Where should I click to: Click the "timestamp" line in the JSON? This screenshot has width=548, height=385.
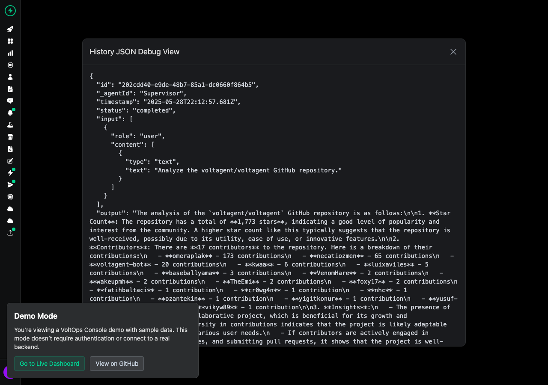[x=169, y=102]
